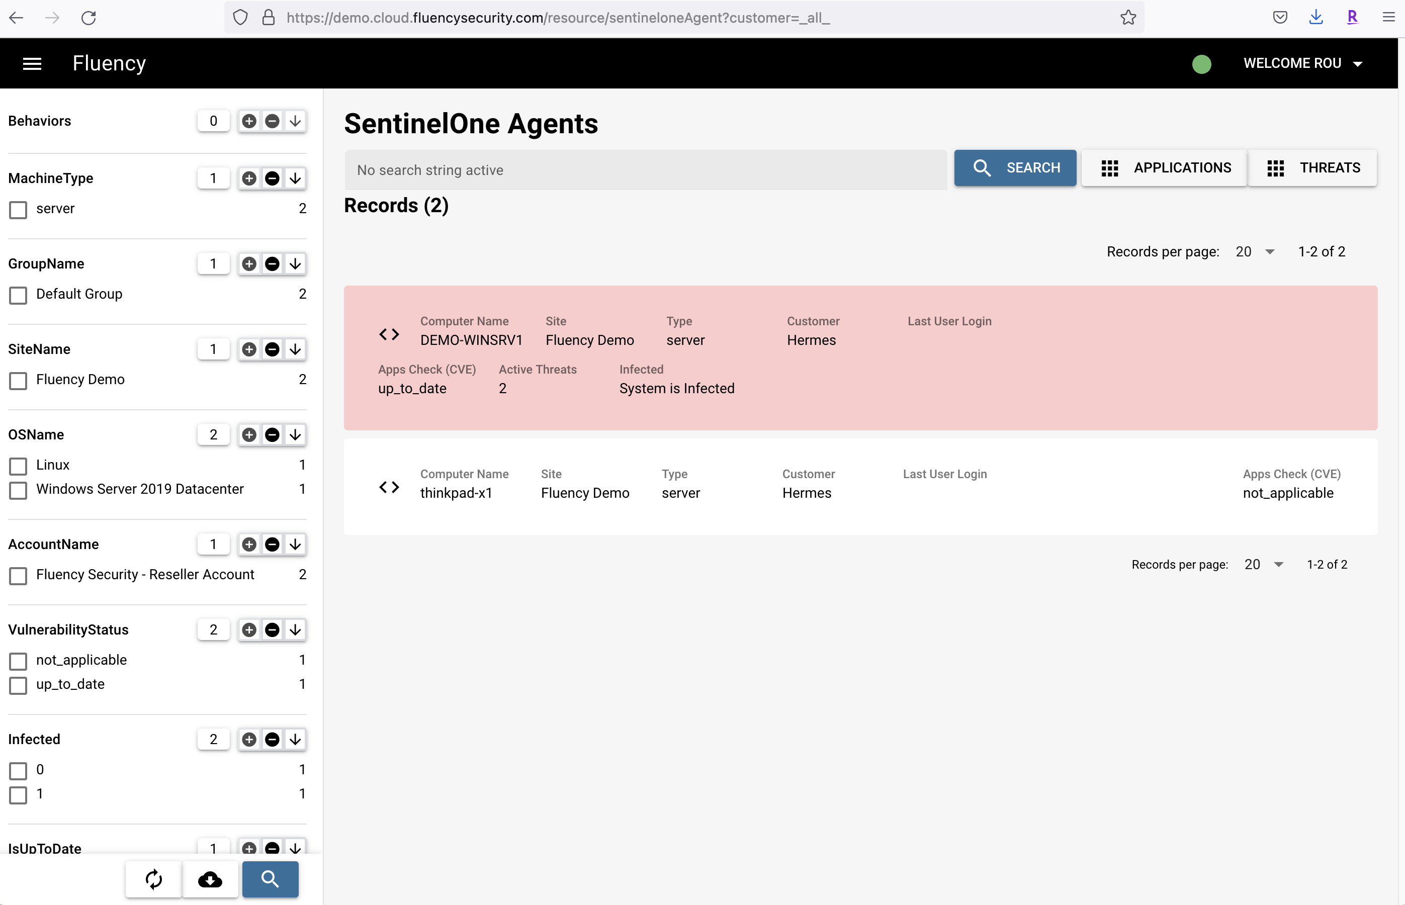This screenshot has width=1405, height=905.
Task: Click the minus icon for Infected facet
Action: point(272,739)
